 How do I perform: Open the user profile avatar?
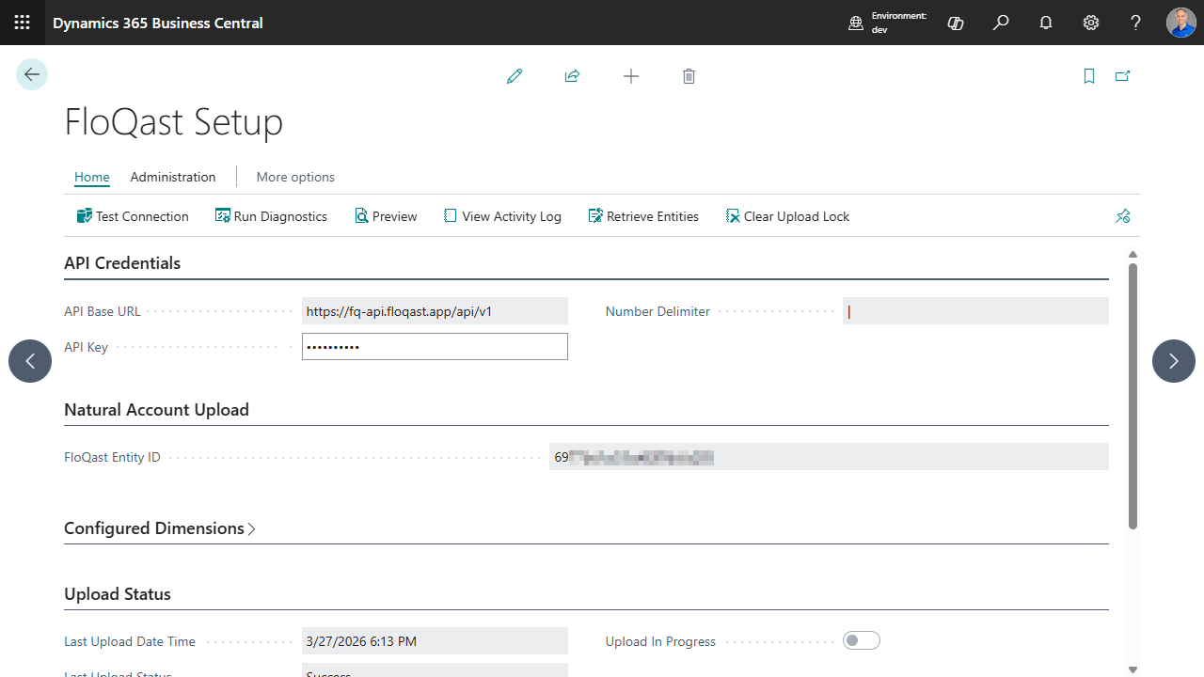[1181, 23]
